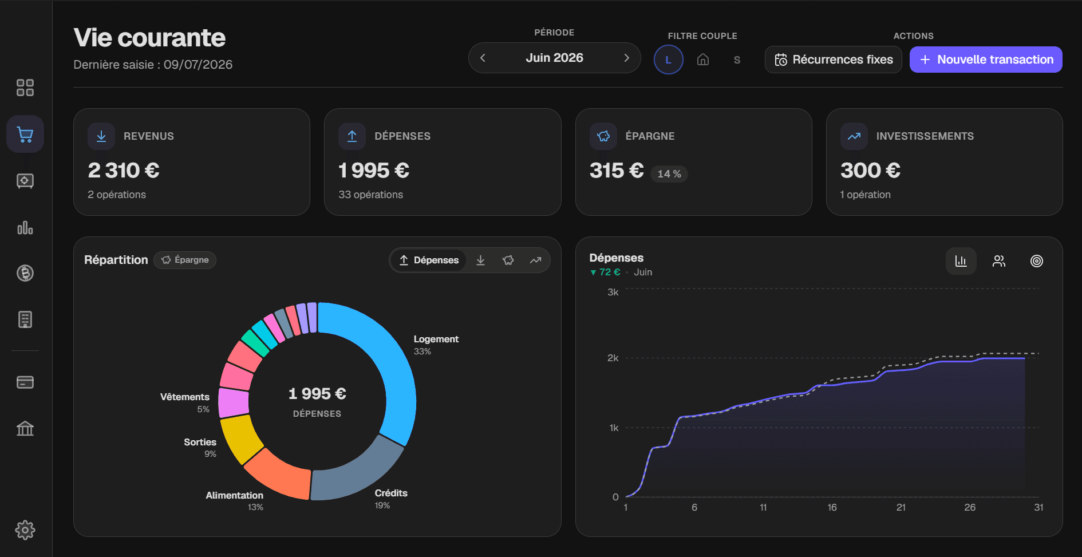Click the Alimentation 13% label
The height and width of the screenshot is (557, 1082).
pyautogui.click(x=235, y=501)
